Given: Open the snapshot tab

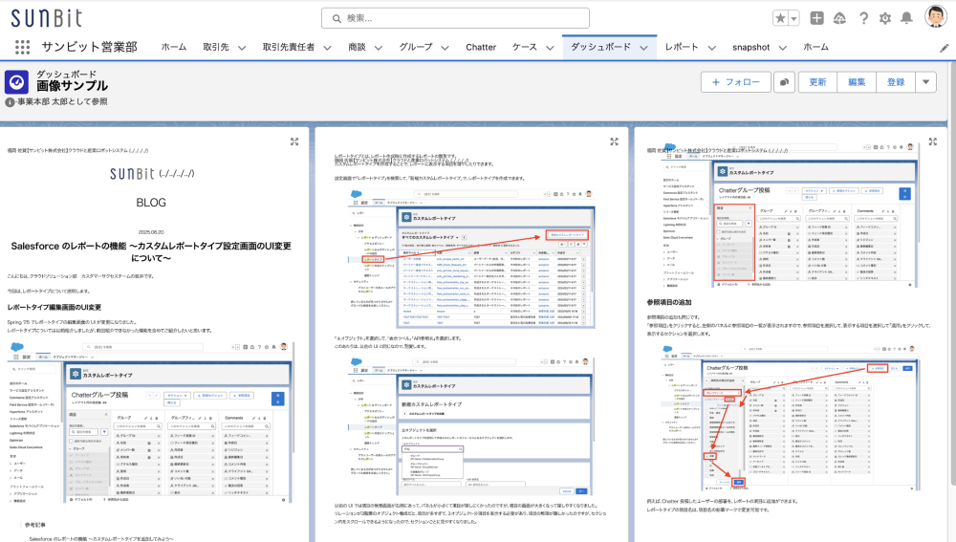Looking at the screenshot, I should (751, 47).
